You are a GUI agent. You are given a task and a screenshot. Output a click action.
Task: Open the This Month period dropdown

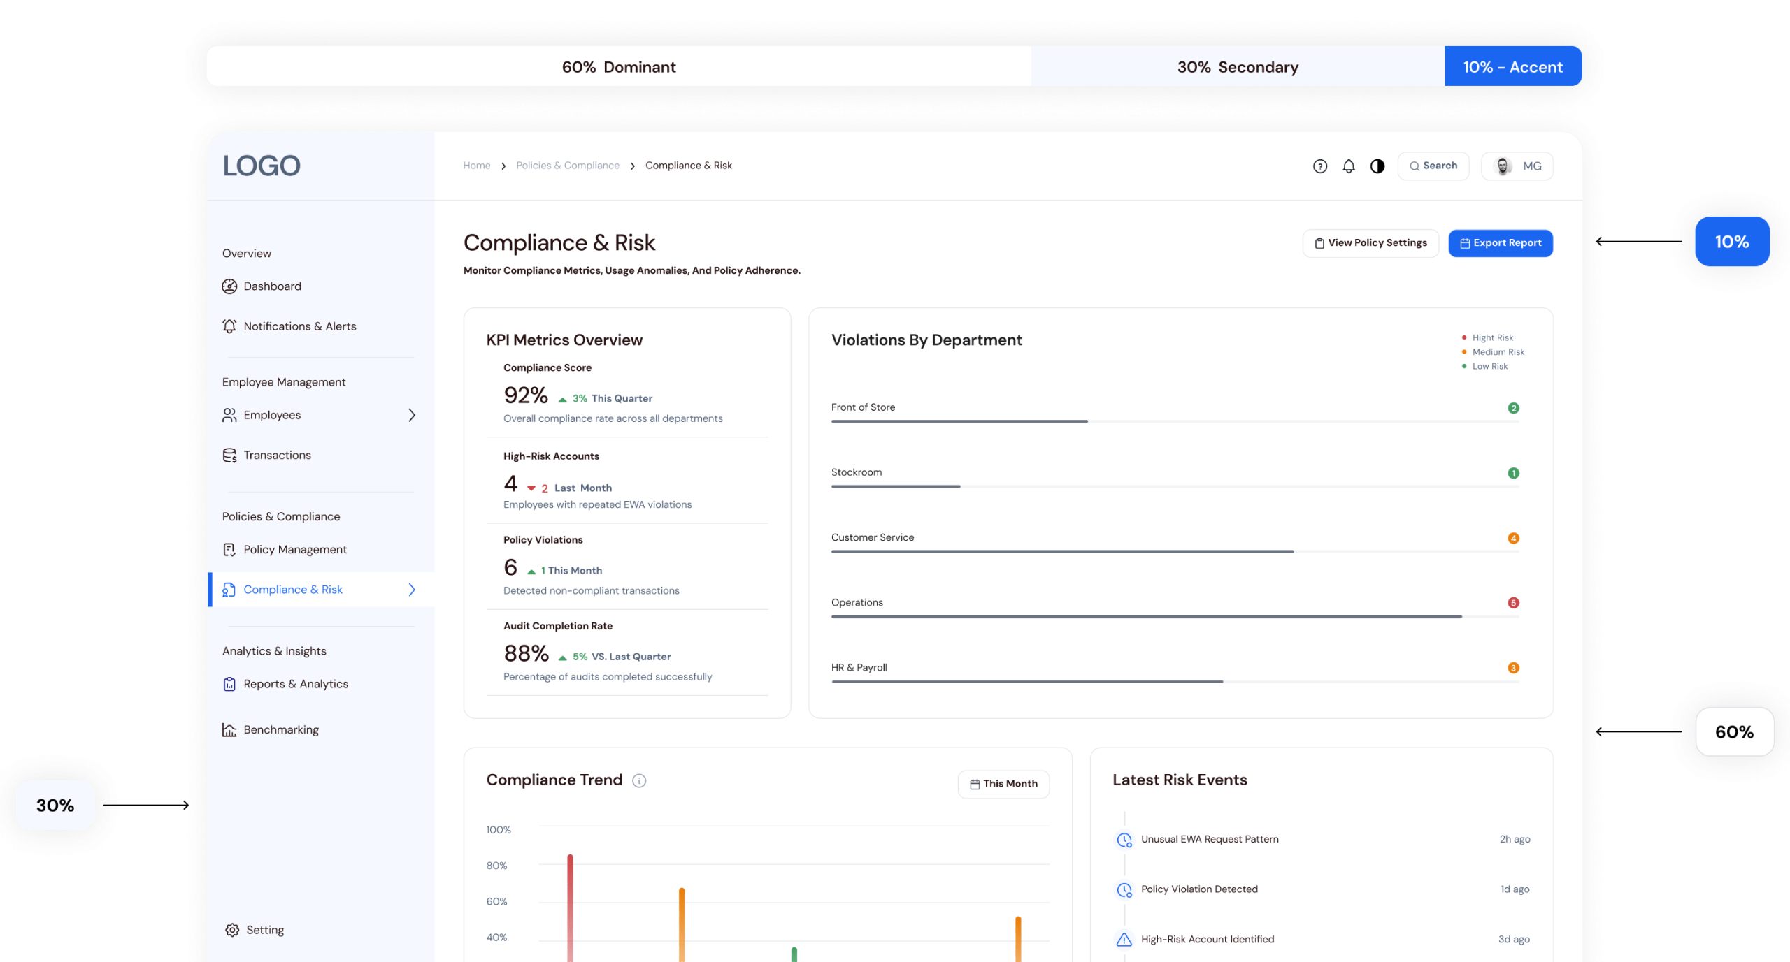(1003, 784)
